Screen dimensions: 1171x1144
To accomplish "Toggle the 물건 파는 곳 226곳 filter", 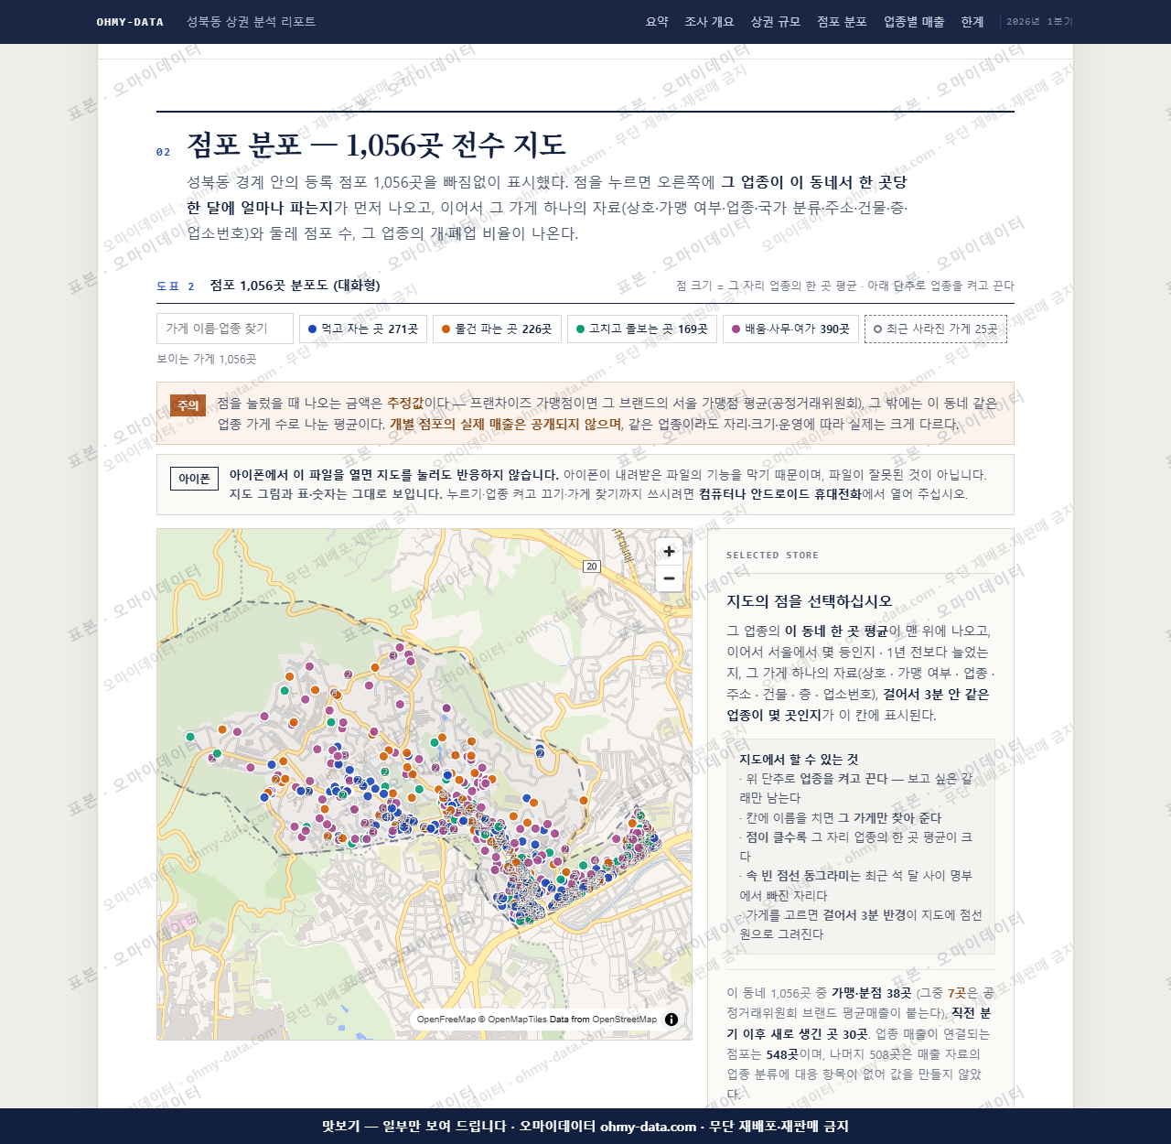I will 497,329.
